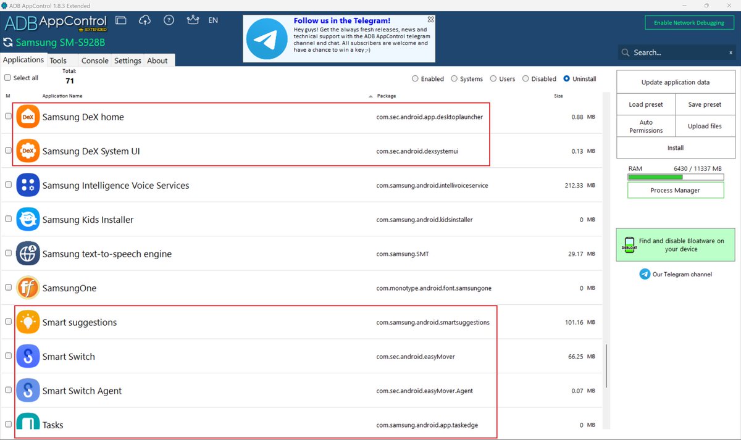Viewport: 741px width, 440px height.
Task: Click the Load preset button
Action: click(646, 104)
